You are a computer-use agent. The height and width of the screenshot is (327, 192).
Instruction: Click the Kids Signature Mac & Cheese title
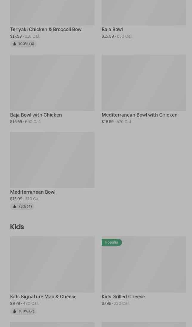click(43, 297)
